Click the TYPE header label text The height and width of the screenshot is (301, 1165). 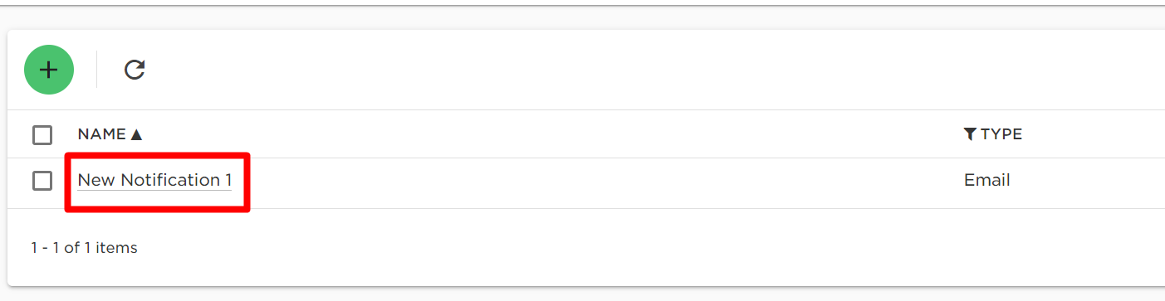tap(1001, 134)
